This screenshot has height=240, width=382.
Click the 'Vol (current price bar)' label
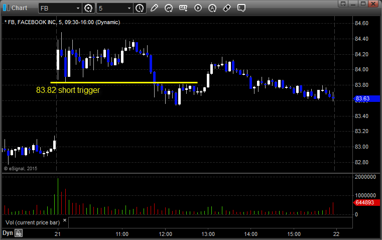pos(33,222)
